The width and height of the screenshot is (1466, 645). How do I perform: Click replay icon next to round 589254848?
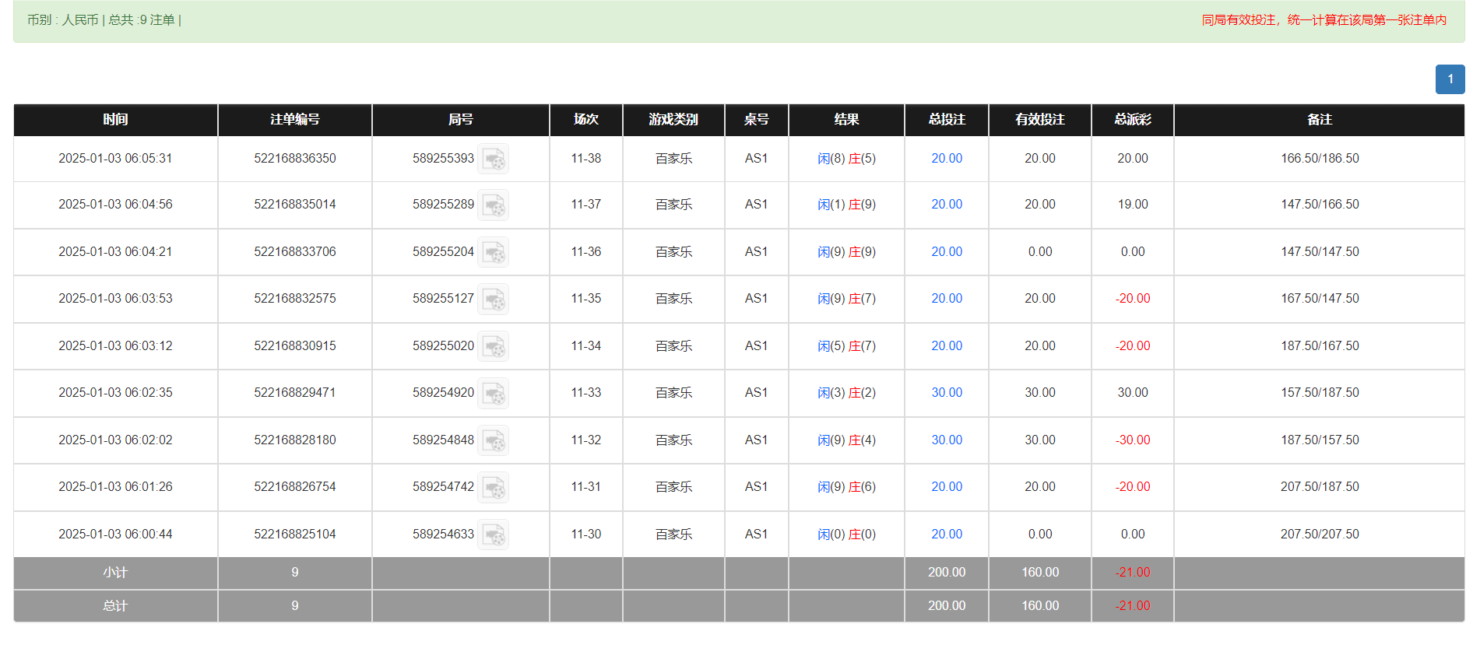pos(493,440)
